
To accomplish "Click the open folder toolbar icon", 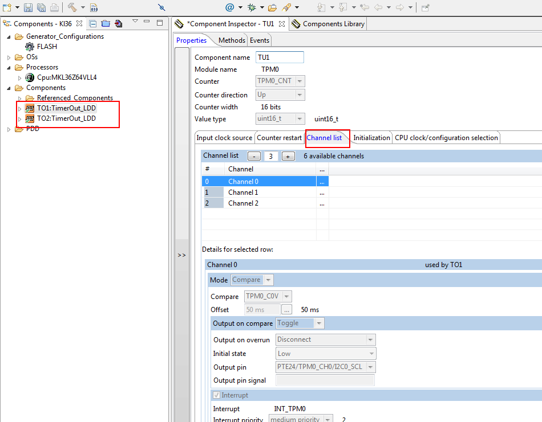I will (272, 7).
